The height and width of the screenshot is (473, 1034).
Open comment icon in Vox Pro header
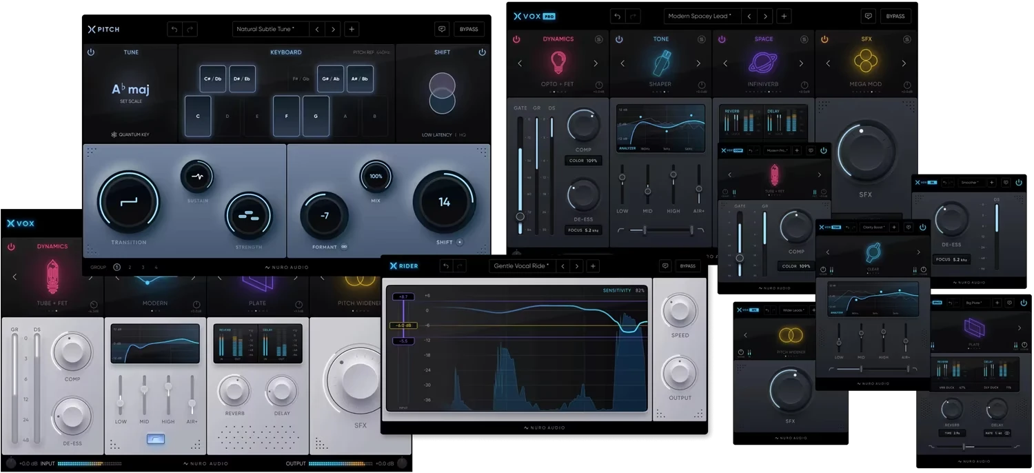(x=869, y=16)
